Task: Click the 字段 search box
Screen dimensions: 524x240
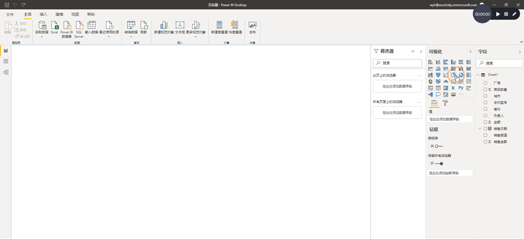Action: click(499, 63)
